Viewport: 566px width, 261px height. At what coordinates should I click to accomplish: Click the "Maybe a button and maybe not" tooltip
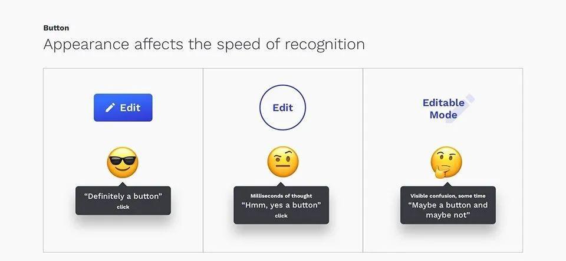pyautogui.click(x=448, y=205)
